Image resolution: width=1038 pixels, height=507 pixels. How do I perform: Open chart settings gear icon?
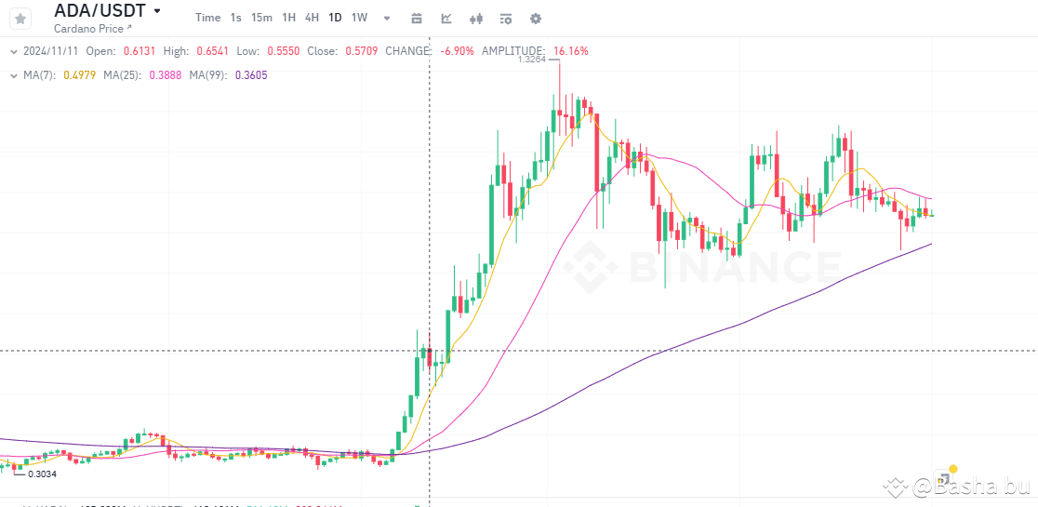coord(535,19)
